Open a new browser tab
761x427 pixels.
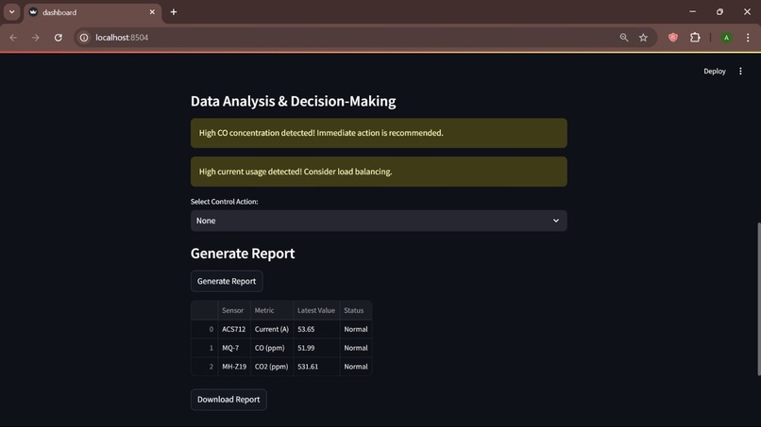pyautogui.click(x=174, y=12)
